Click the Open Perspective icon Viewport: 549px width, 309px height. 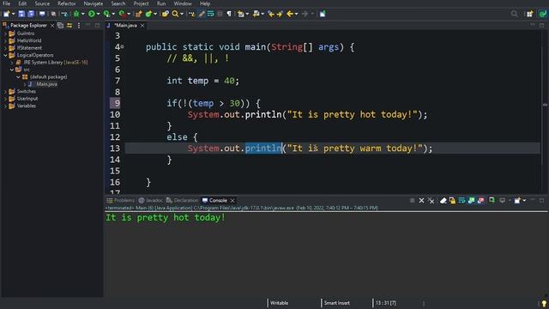pos(529,14)
